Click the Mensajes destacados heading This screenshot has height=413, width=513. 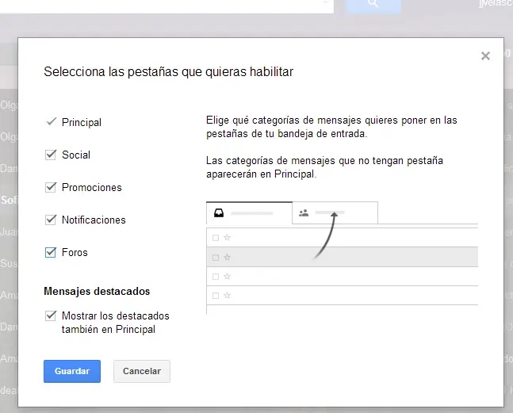(x=97, y=291)
